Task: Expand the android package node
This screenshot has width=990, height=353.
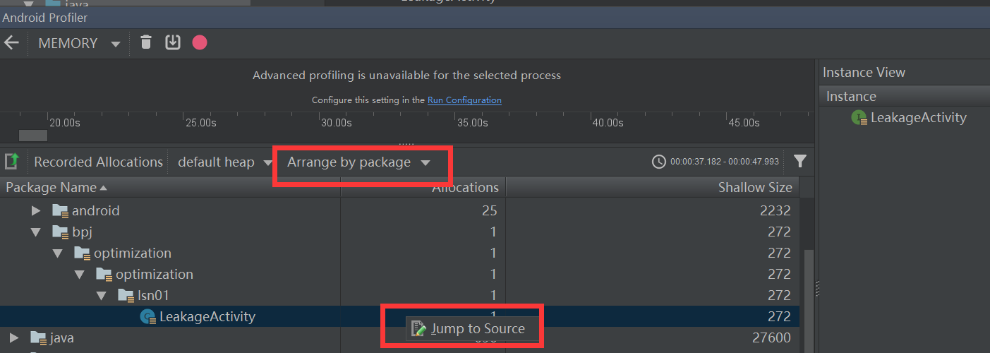Action: 36,210
